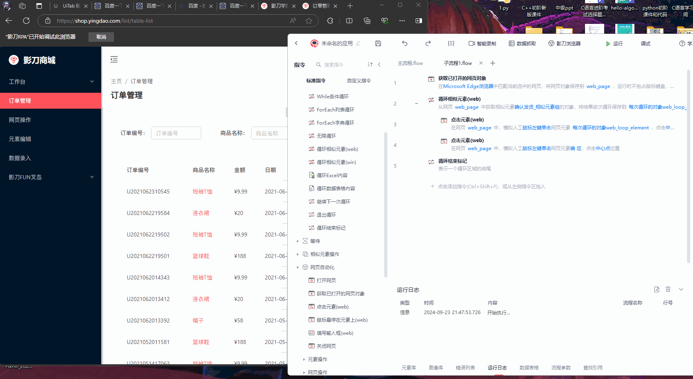Open the 图像库 bottom tab
693x379 pixels.
point(436,367)
